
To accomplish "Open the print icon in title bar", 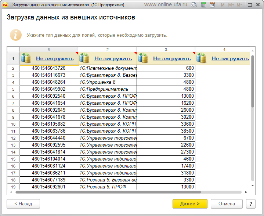I will coord(194,5).
